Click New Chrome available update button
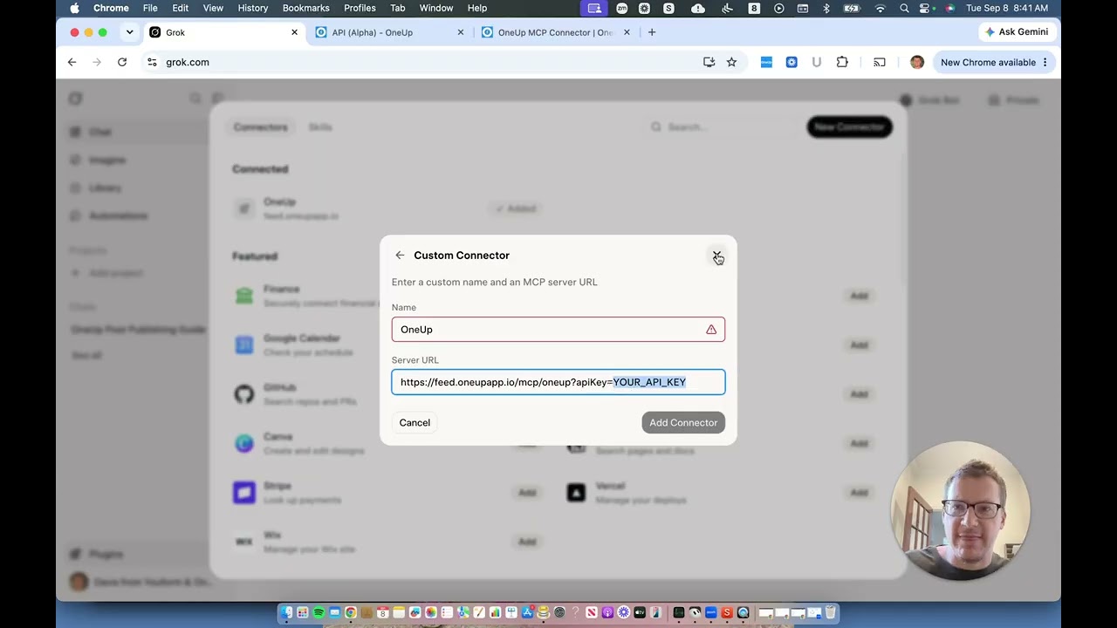This screenshot has height=628, width=1117. click(994, 62)
